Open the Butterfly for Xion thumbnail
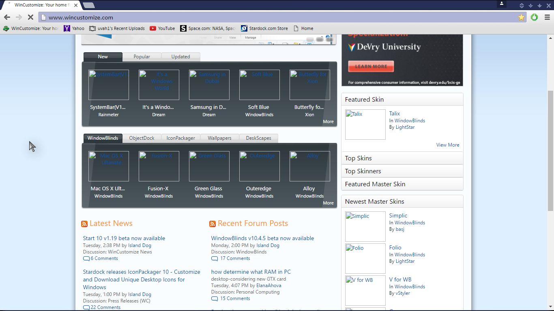 click(310, 85)
